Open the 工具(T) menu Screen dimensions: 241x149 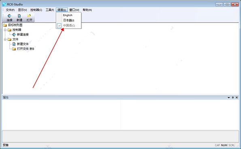[x=50, y=10]
